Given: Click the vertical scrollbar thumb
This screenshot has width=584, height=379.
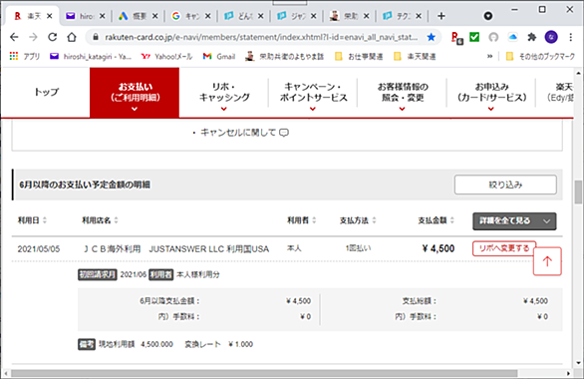Looking at the screenshot, I should pyautogui.click(x=578, y=191).
